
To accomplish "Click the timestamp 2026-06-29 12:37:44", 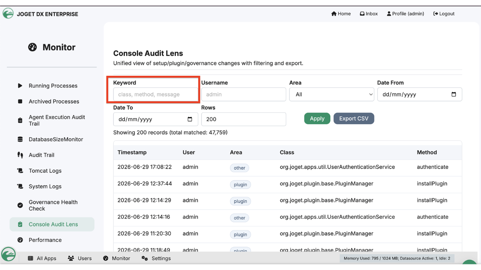I will coord(145,184).
